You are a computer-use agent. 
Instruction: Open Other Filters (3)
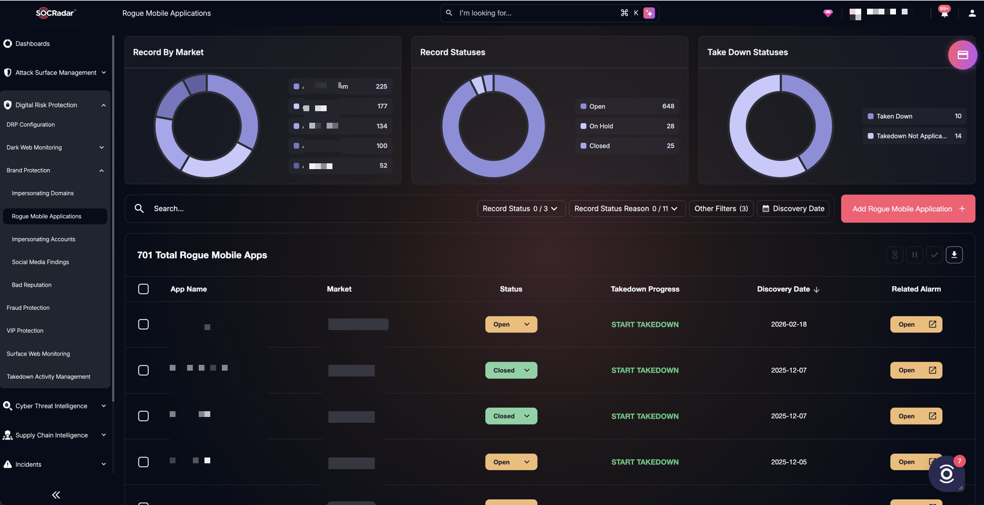[721, 208]
